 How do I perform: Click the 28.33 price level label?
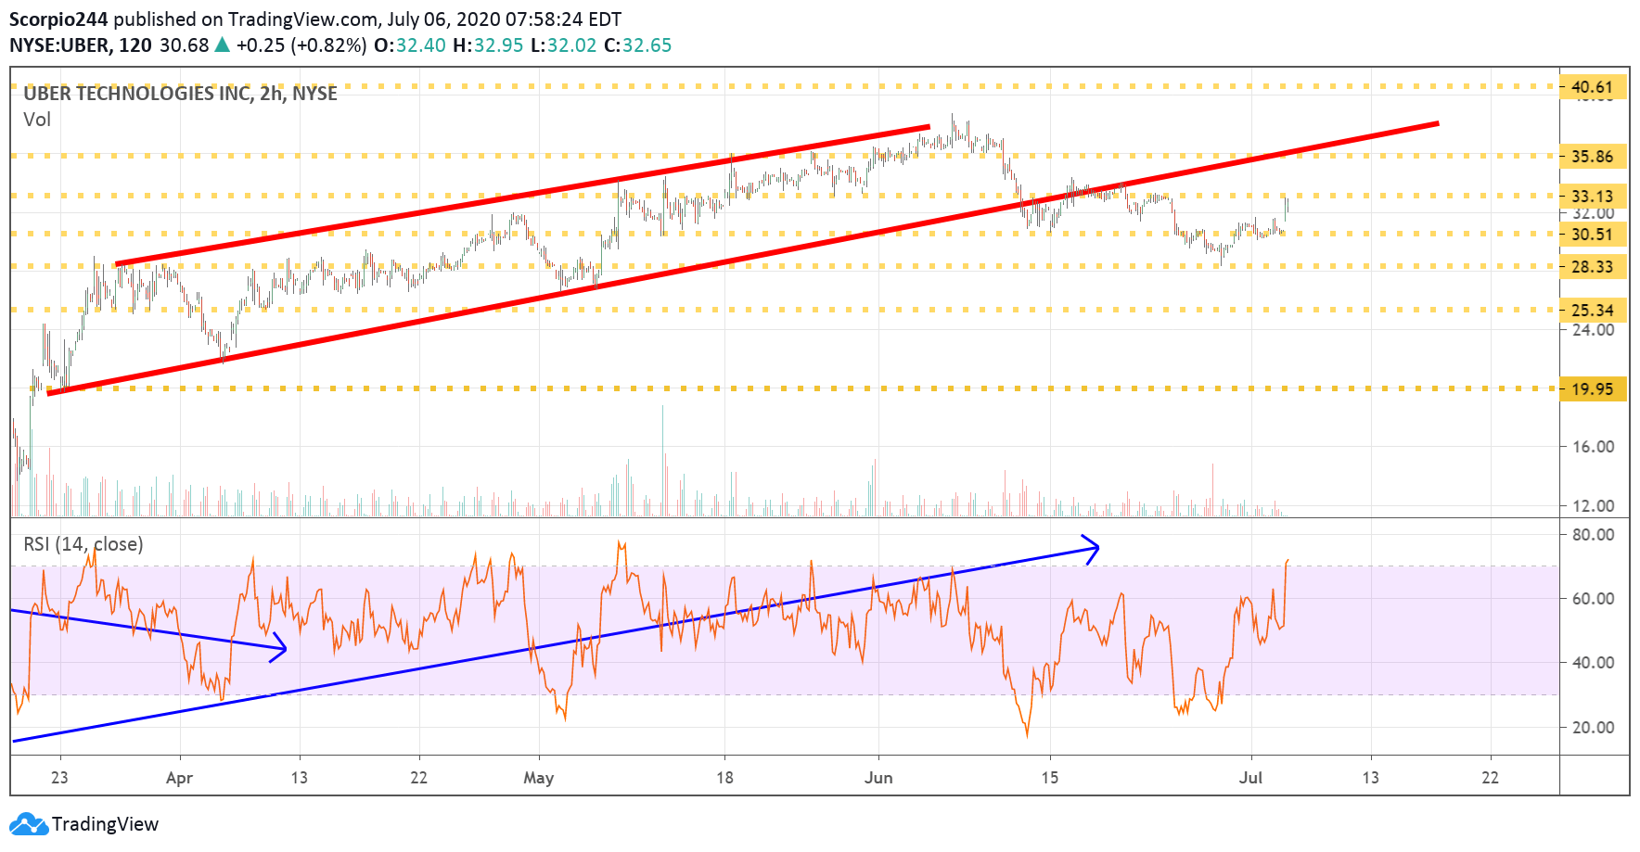point(1593,267)
